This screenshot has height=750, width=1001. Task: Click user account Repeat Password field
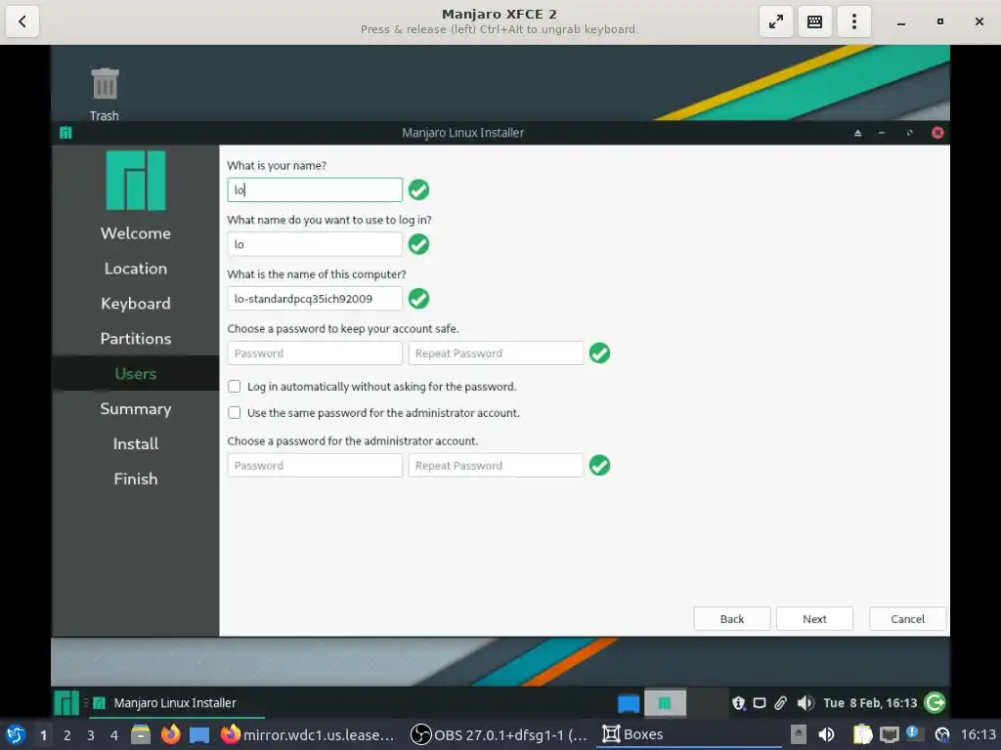(x=496, y=354)
